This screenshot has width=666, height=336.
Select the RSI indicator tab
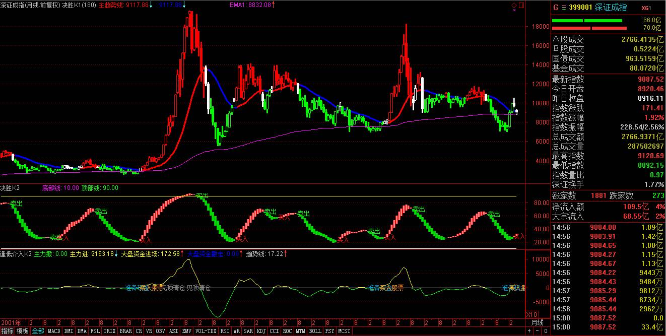click(225, 331)
